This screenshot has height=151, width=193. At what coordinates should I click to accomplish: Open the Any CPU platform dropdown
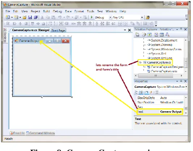[x=142, y=17]
